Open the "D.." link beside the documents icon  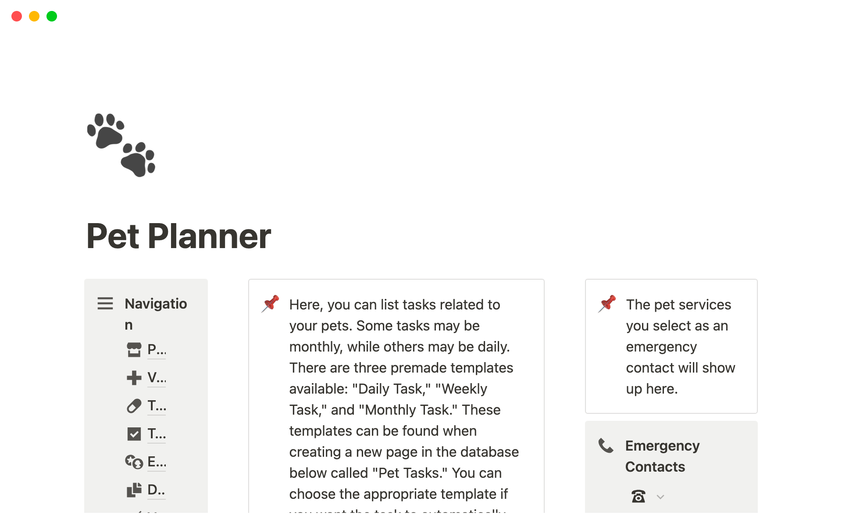(156, 490)
